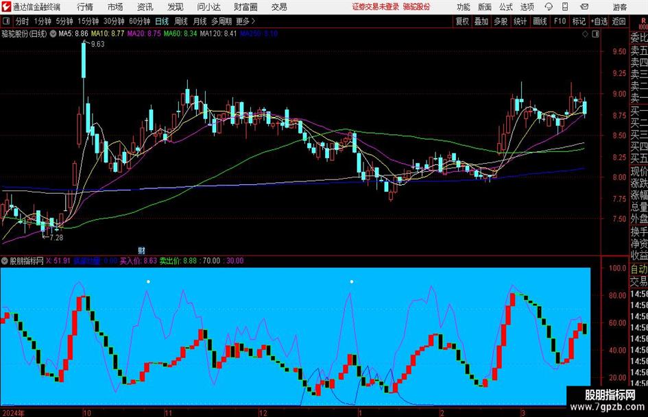Open the 发现 menu
Viewport: 648px width, 417px height.
coord(176,7)
